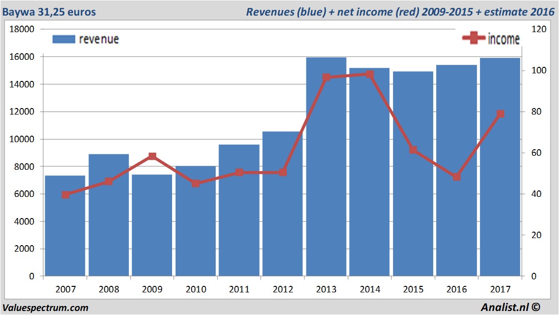Click the 2012 year axis label
559x315 pixels.
(x=283, y=289)
